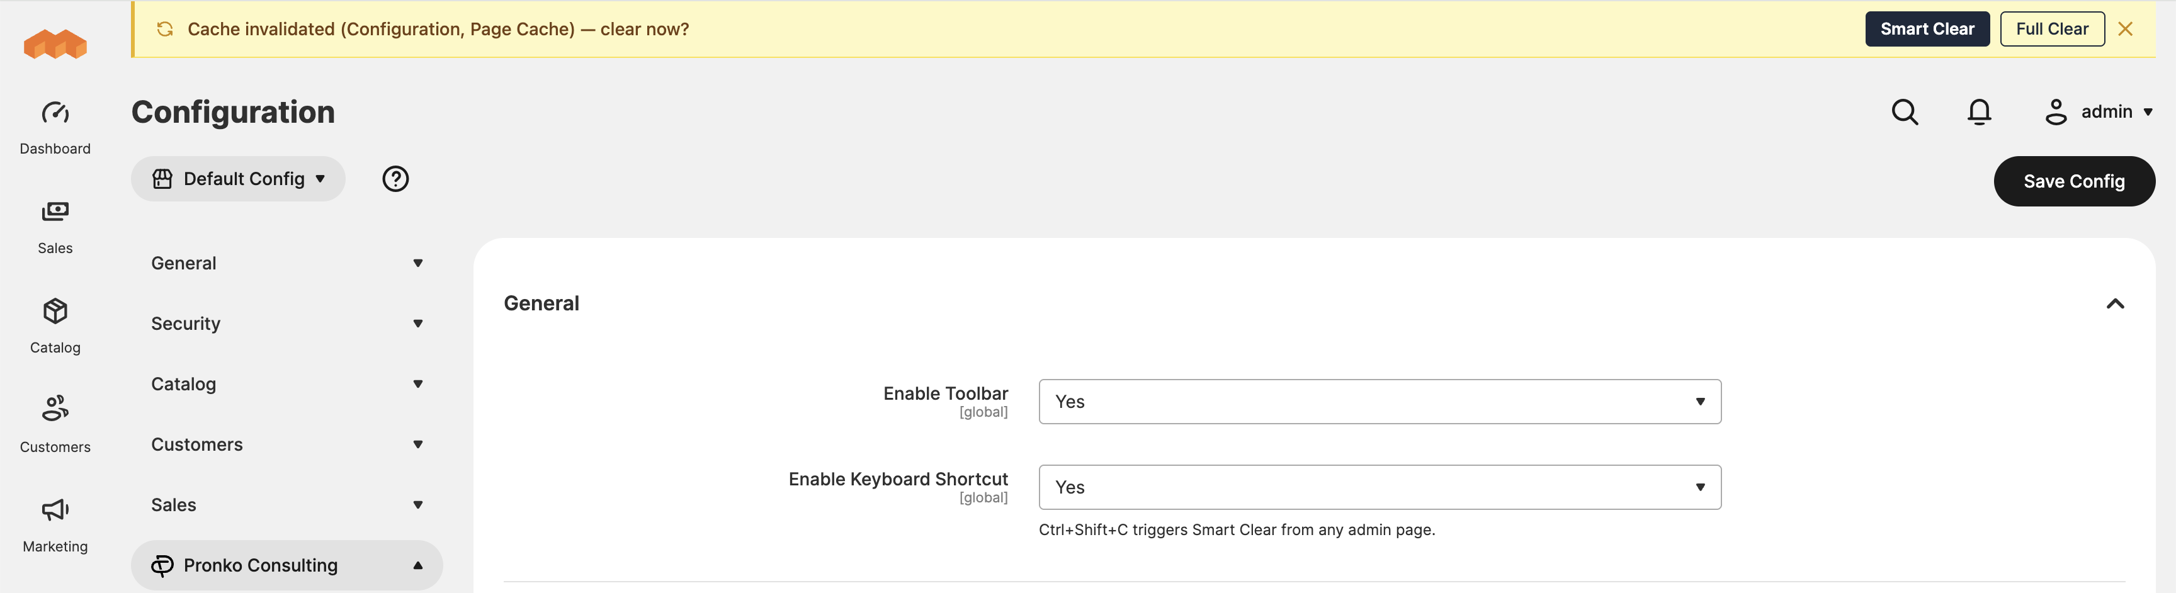Viewport: 2176px width, 593px height.
Task: Open the Enable Keyboard Shortcut select
Action: [x=1380, y=487]
